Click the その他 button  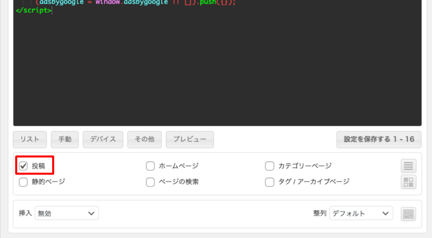(x=144, y=139)
